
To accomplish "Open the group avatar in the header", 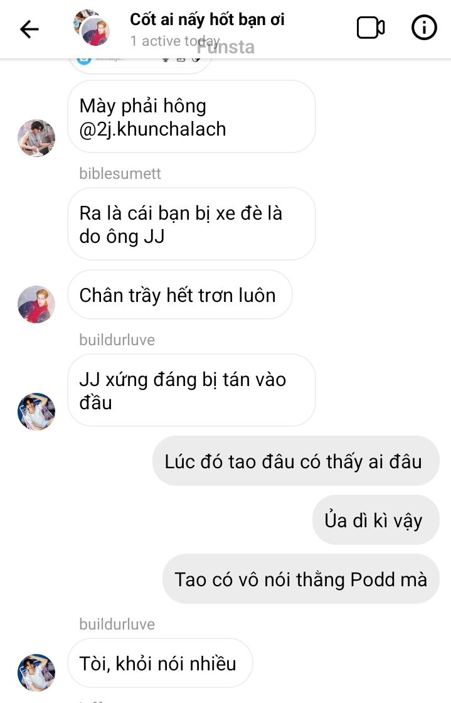I will coord(92,28).
